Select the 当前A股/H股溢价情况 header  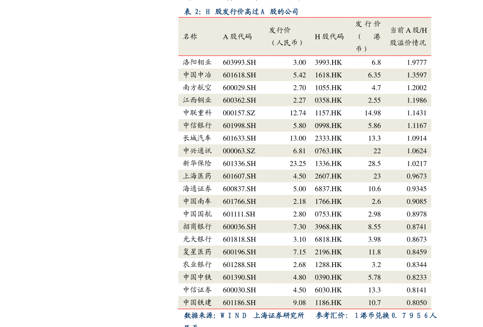coord(408,36)
